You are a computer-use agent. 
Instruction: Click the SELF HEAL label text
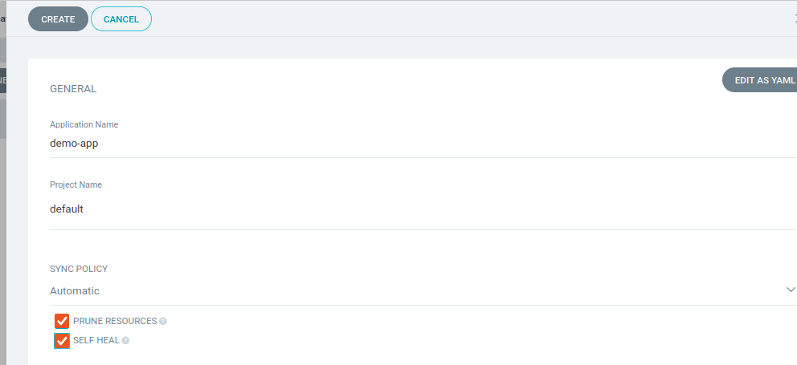(96, 340)
